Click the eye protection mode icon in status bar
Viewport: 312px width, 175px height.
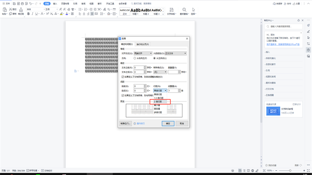pos(232,171)
